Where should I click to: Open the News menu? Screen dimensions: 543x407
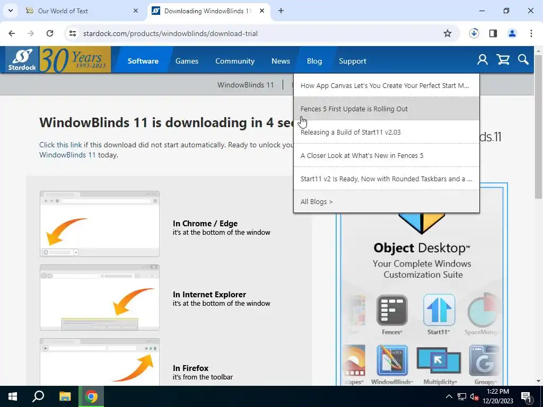pyautogui.click(x=281, y=61)
